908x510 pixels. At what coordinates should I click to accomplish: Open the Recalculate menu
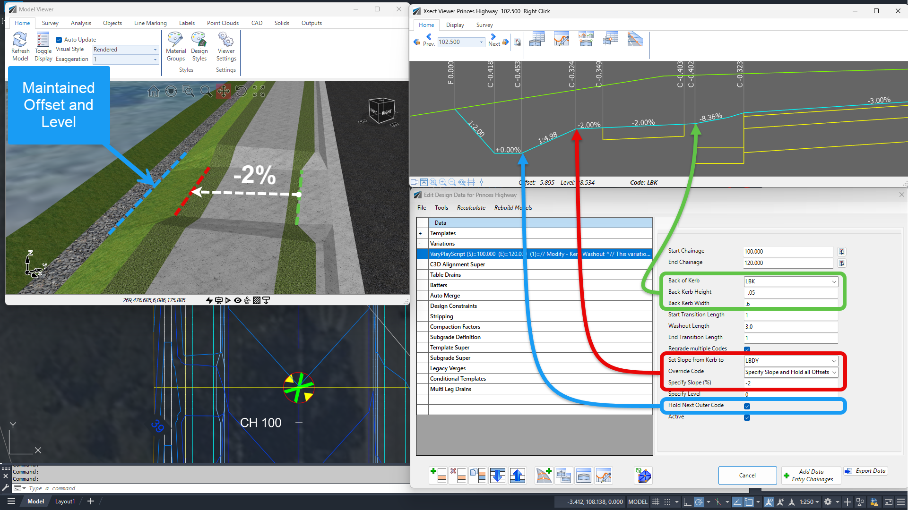pos(471,208)
